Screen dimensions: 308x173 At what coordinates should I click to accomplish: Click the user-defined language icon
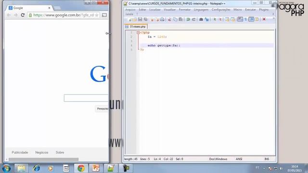257,19
